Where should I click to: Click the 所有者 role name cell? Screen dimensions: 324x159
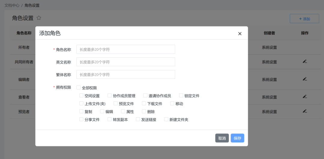tap(24, 47)
